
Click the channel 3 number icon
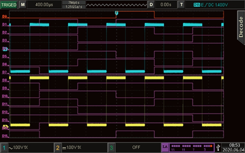tap(111, 147)
